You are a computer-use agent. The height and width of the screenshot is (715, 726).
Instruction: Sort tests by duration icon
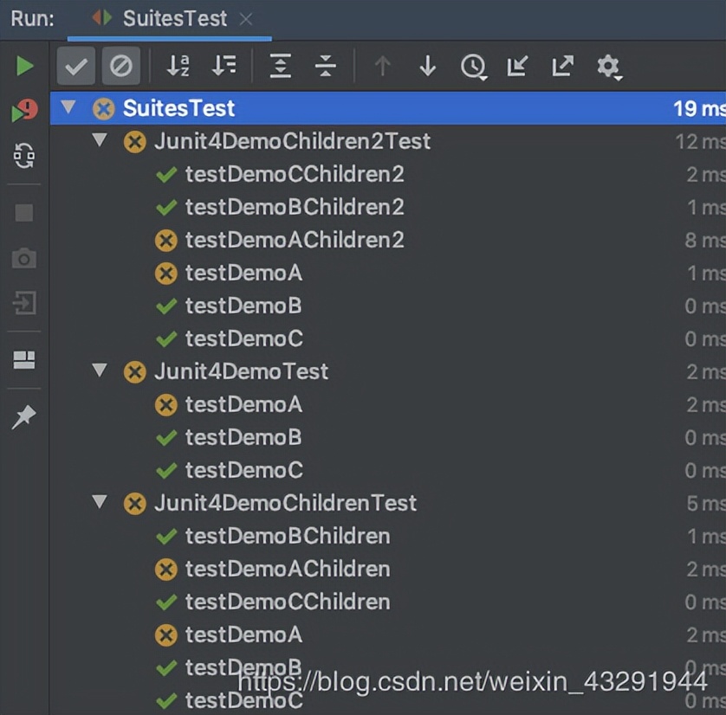pyautogui.click(x=224, y=66)
